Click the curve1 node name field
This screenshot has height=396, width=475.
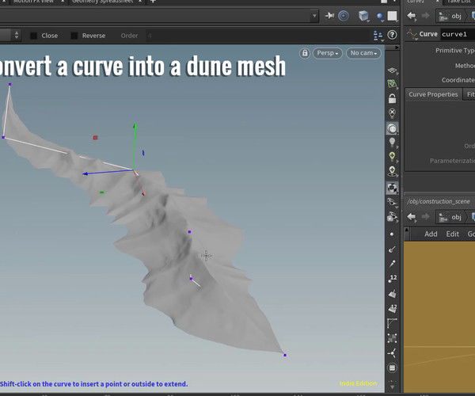pos(458,34)
